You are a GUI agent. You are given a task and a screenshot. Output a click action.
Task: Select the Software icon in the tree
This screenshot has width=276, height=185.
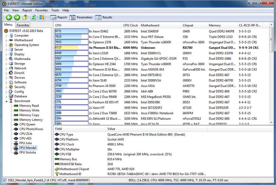(x=11, y=82)
